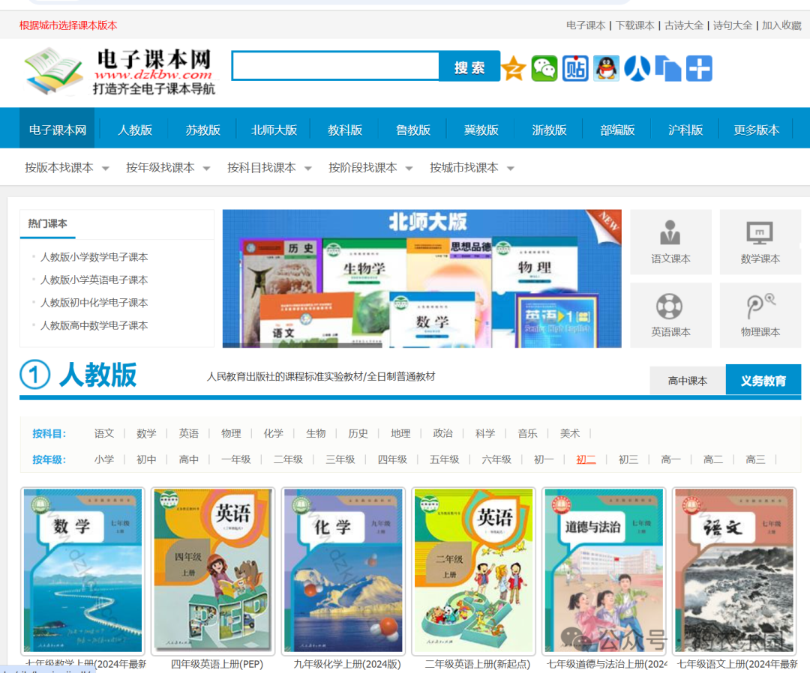Expand 按版本找课本 dropdown
The image size is (810, 673).
pos(67,168)
